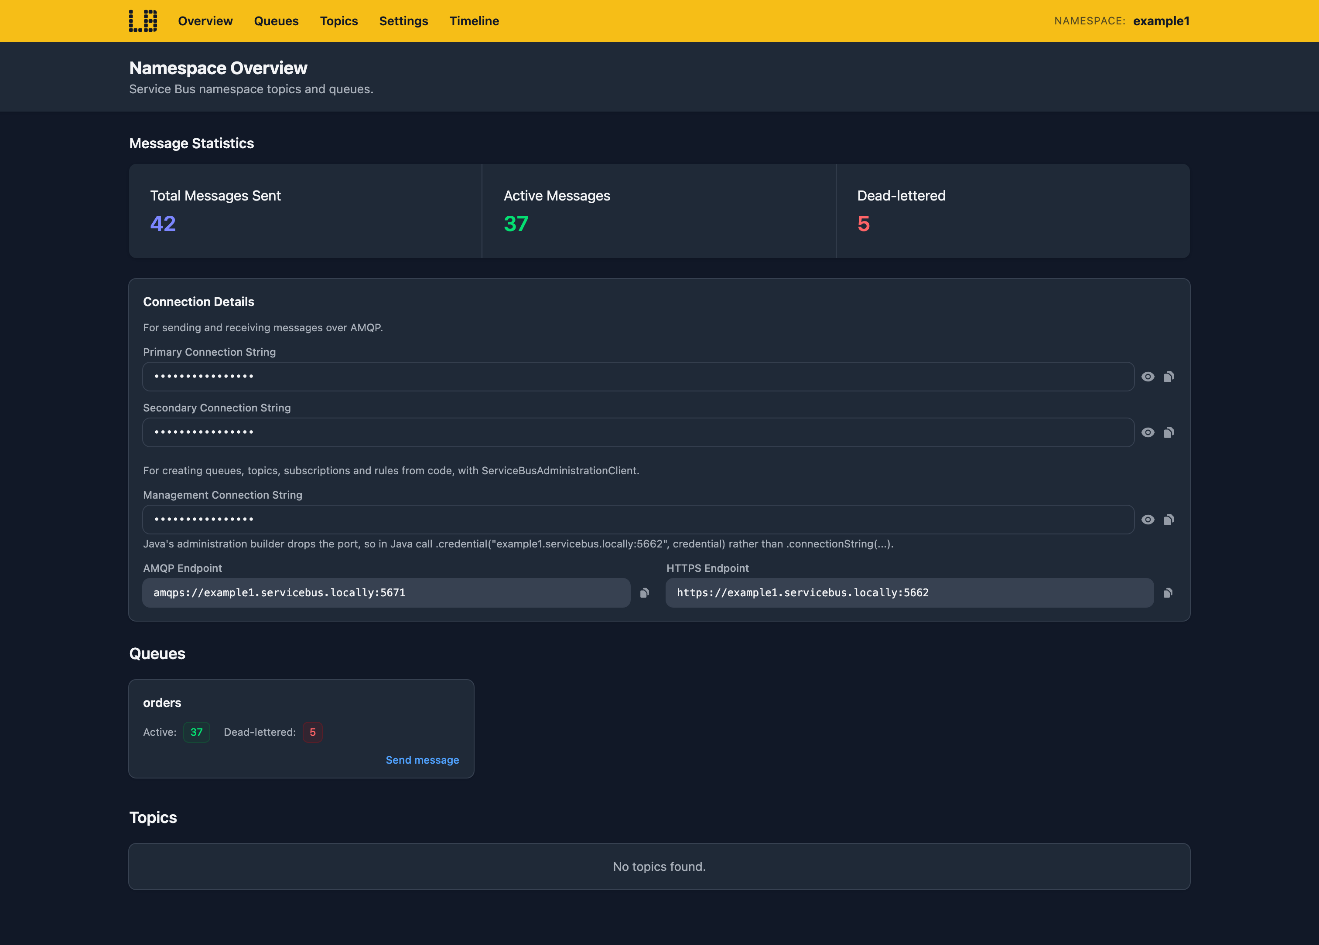
Task: Click the Primary Connection String field
Action: pos(638,377)
